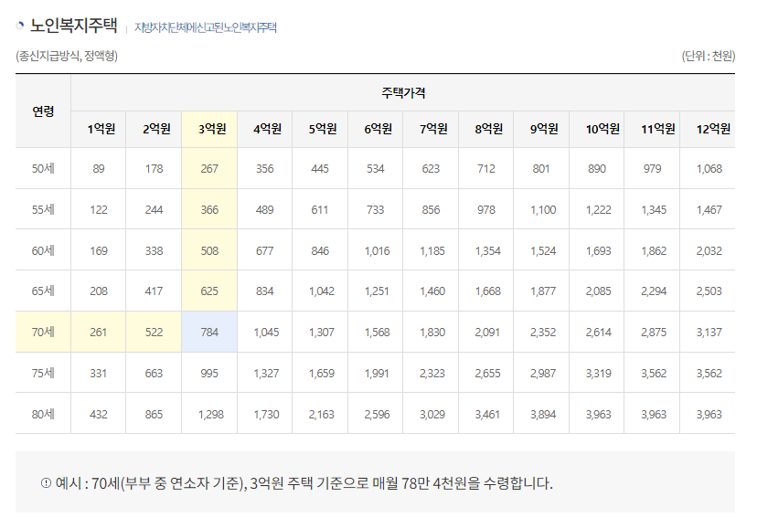757x518 pixels.
Task: Click the (단위 : 천원) unit label
Action: (709, 56)
